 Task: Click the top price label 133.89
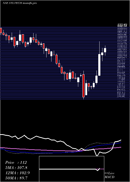pyautogui.click(x=122, y=24)
